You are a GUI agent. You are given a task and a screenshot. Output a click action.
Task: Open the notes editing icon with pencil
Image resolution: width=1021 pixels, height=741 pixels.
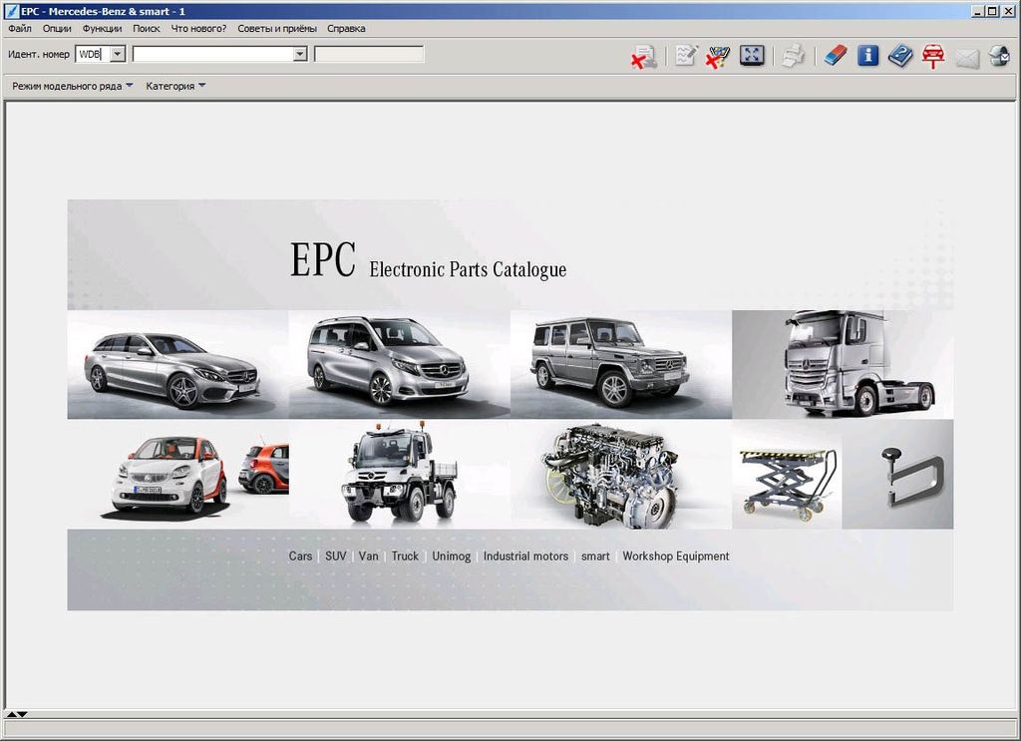tap(685, 56)
